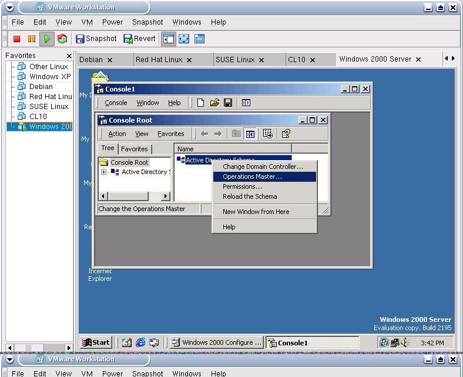Screen dimensions: 463x377
Task: Open the Window menu in Console1
Action: pyautogui.click(x=147, y=103)
